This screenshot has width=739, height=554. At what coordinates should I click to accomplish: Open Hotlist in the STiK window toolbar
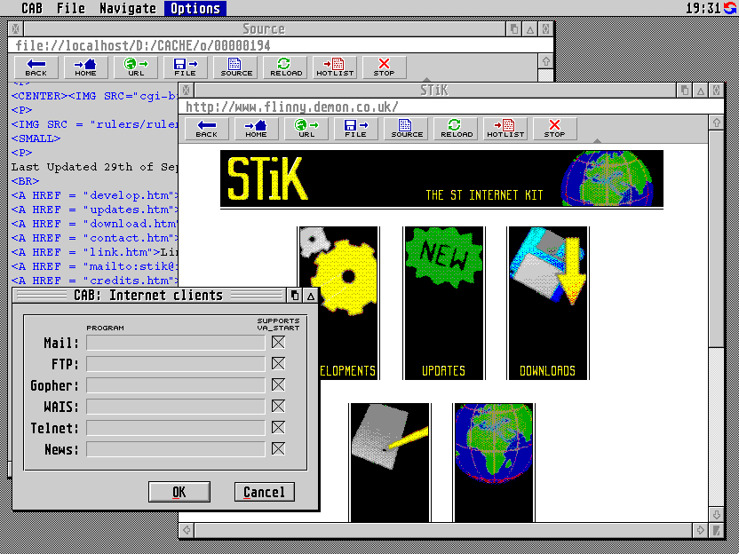click(505, 129)
